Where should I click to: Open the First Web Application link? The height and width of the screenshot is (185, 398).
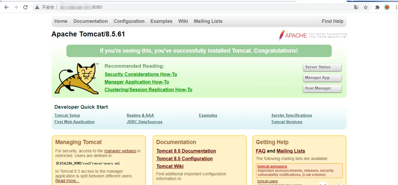tap(74, 122)
